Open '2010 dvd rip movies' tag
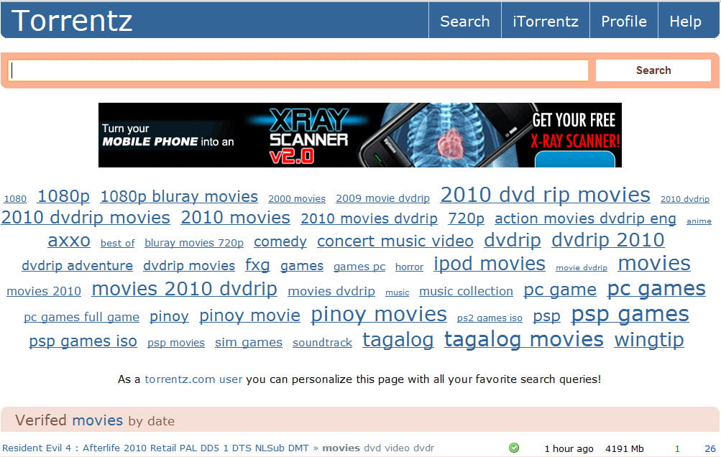 545,195
